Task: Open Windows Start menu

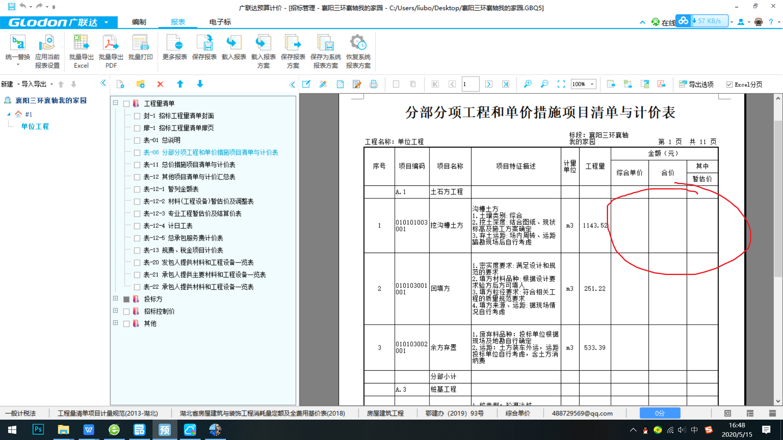Action: point(12,429)
